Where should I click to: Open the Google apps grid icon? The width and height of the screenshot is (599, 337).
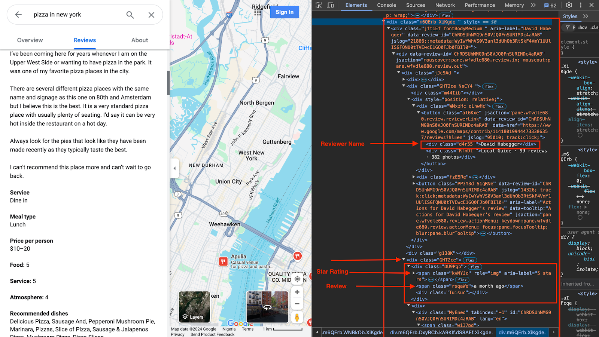(x=258, y=12)
